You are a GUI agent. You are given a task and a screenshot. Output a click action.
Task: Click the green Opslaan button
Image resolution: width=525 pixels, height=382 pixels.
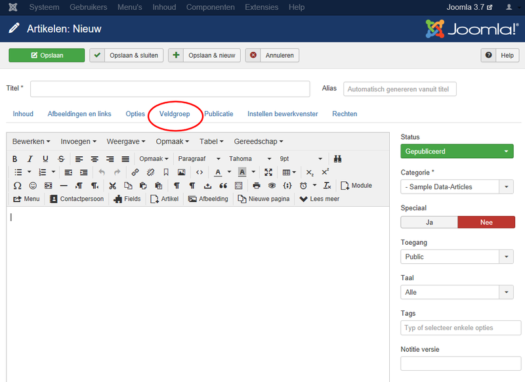(47, 55)
